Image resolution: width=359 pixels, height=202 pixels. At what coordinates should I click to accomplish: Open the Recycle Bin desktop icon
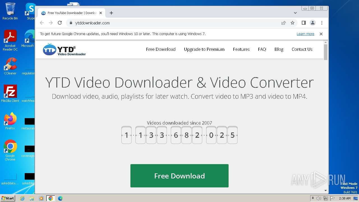(10, 11)
